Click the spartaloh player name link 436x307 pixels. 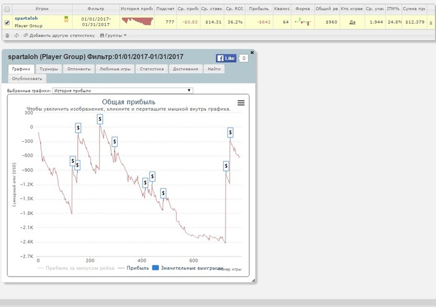pos(26,18)
